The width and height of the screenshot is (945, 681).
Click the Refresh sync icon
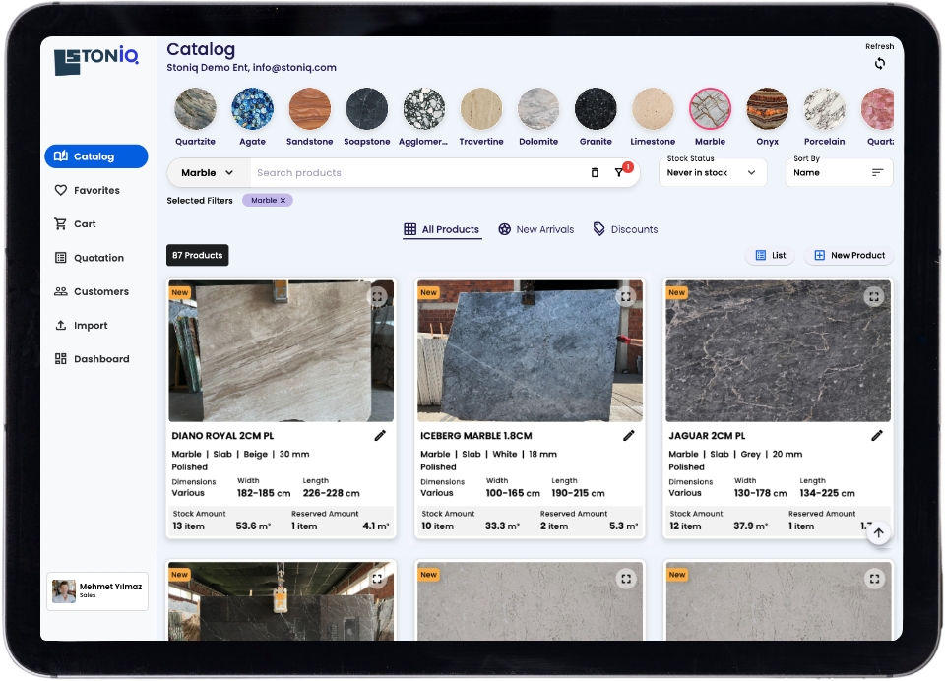pyautogui.click(x=879, y=63)
